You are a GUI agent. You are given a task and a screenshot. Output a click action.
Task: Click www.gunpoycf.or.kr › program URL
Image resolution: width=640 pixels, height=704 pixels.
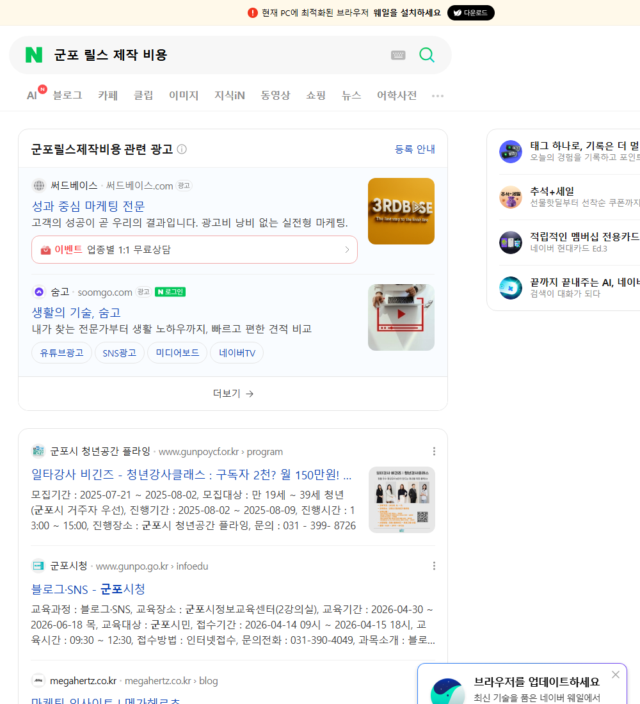click(221, 452)
